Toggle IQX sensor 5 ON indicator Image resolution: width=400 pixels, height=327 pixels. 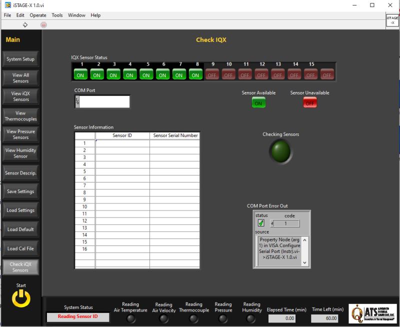coord(146,74)
